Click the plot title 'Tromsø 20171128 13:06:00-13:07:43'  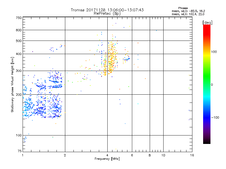107,10
